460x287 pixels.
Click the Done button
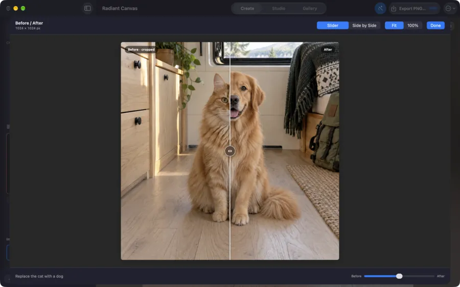[435, 25]
